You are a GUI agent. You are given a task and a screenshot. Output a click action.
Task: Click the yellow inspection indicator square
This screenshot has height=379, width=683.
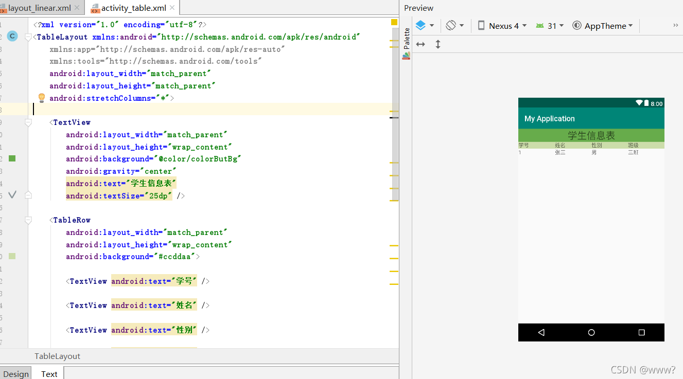394,22
